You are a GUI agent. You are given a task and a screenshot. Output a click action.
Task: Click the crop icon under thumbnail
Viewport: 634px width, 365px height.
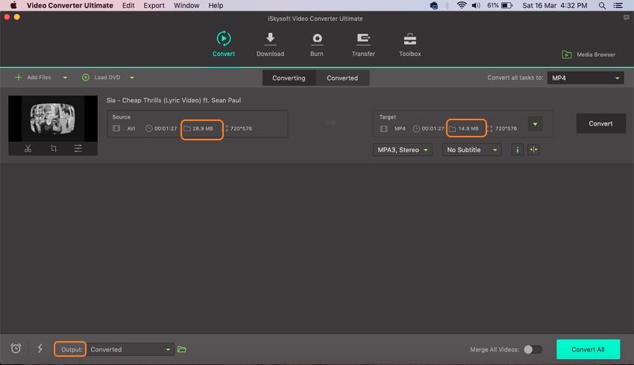(x=53, y=149)
